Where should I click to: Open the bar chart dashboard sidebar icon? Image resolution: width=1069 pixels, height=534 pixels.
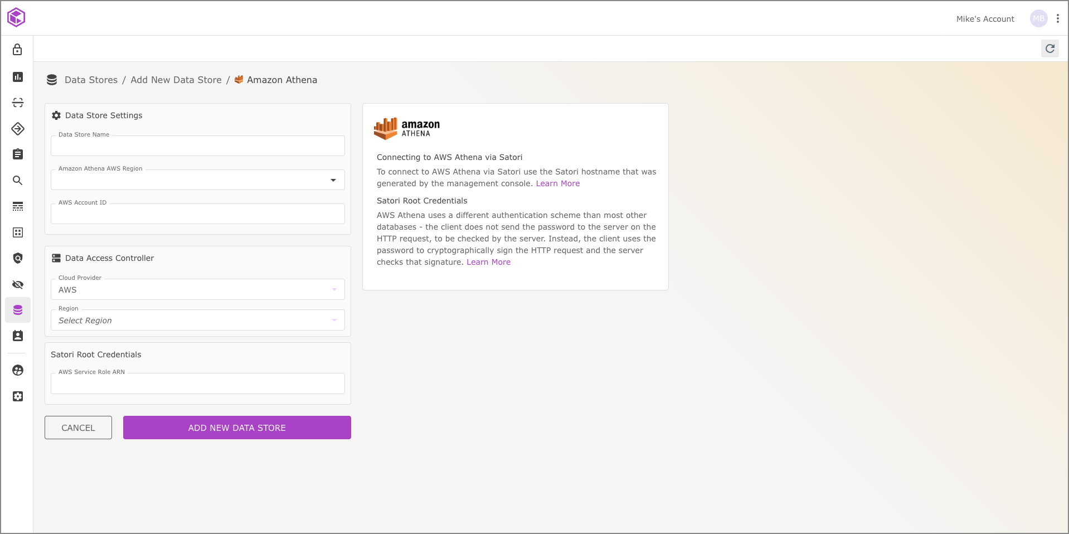click(x=18, y=76)
